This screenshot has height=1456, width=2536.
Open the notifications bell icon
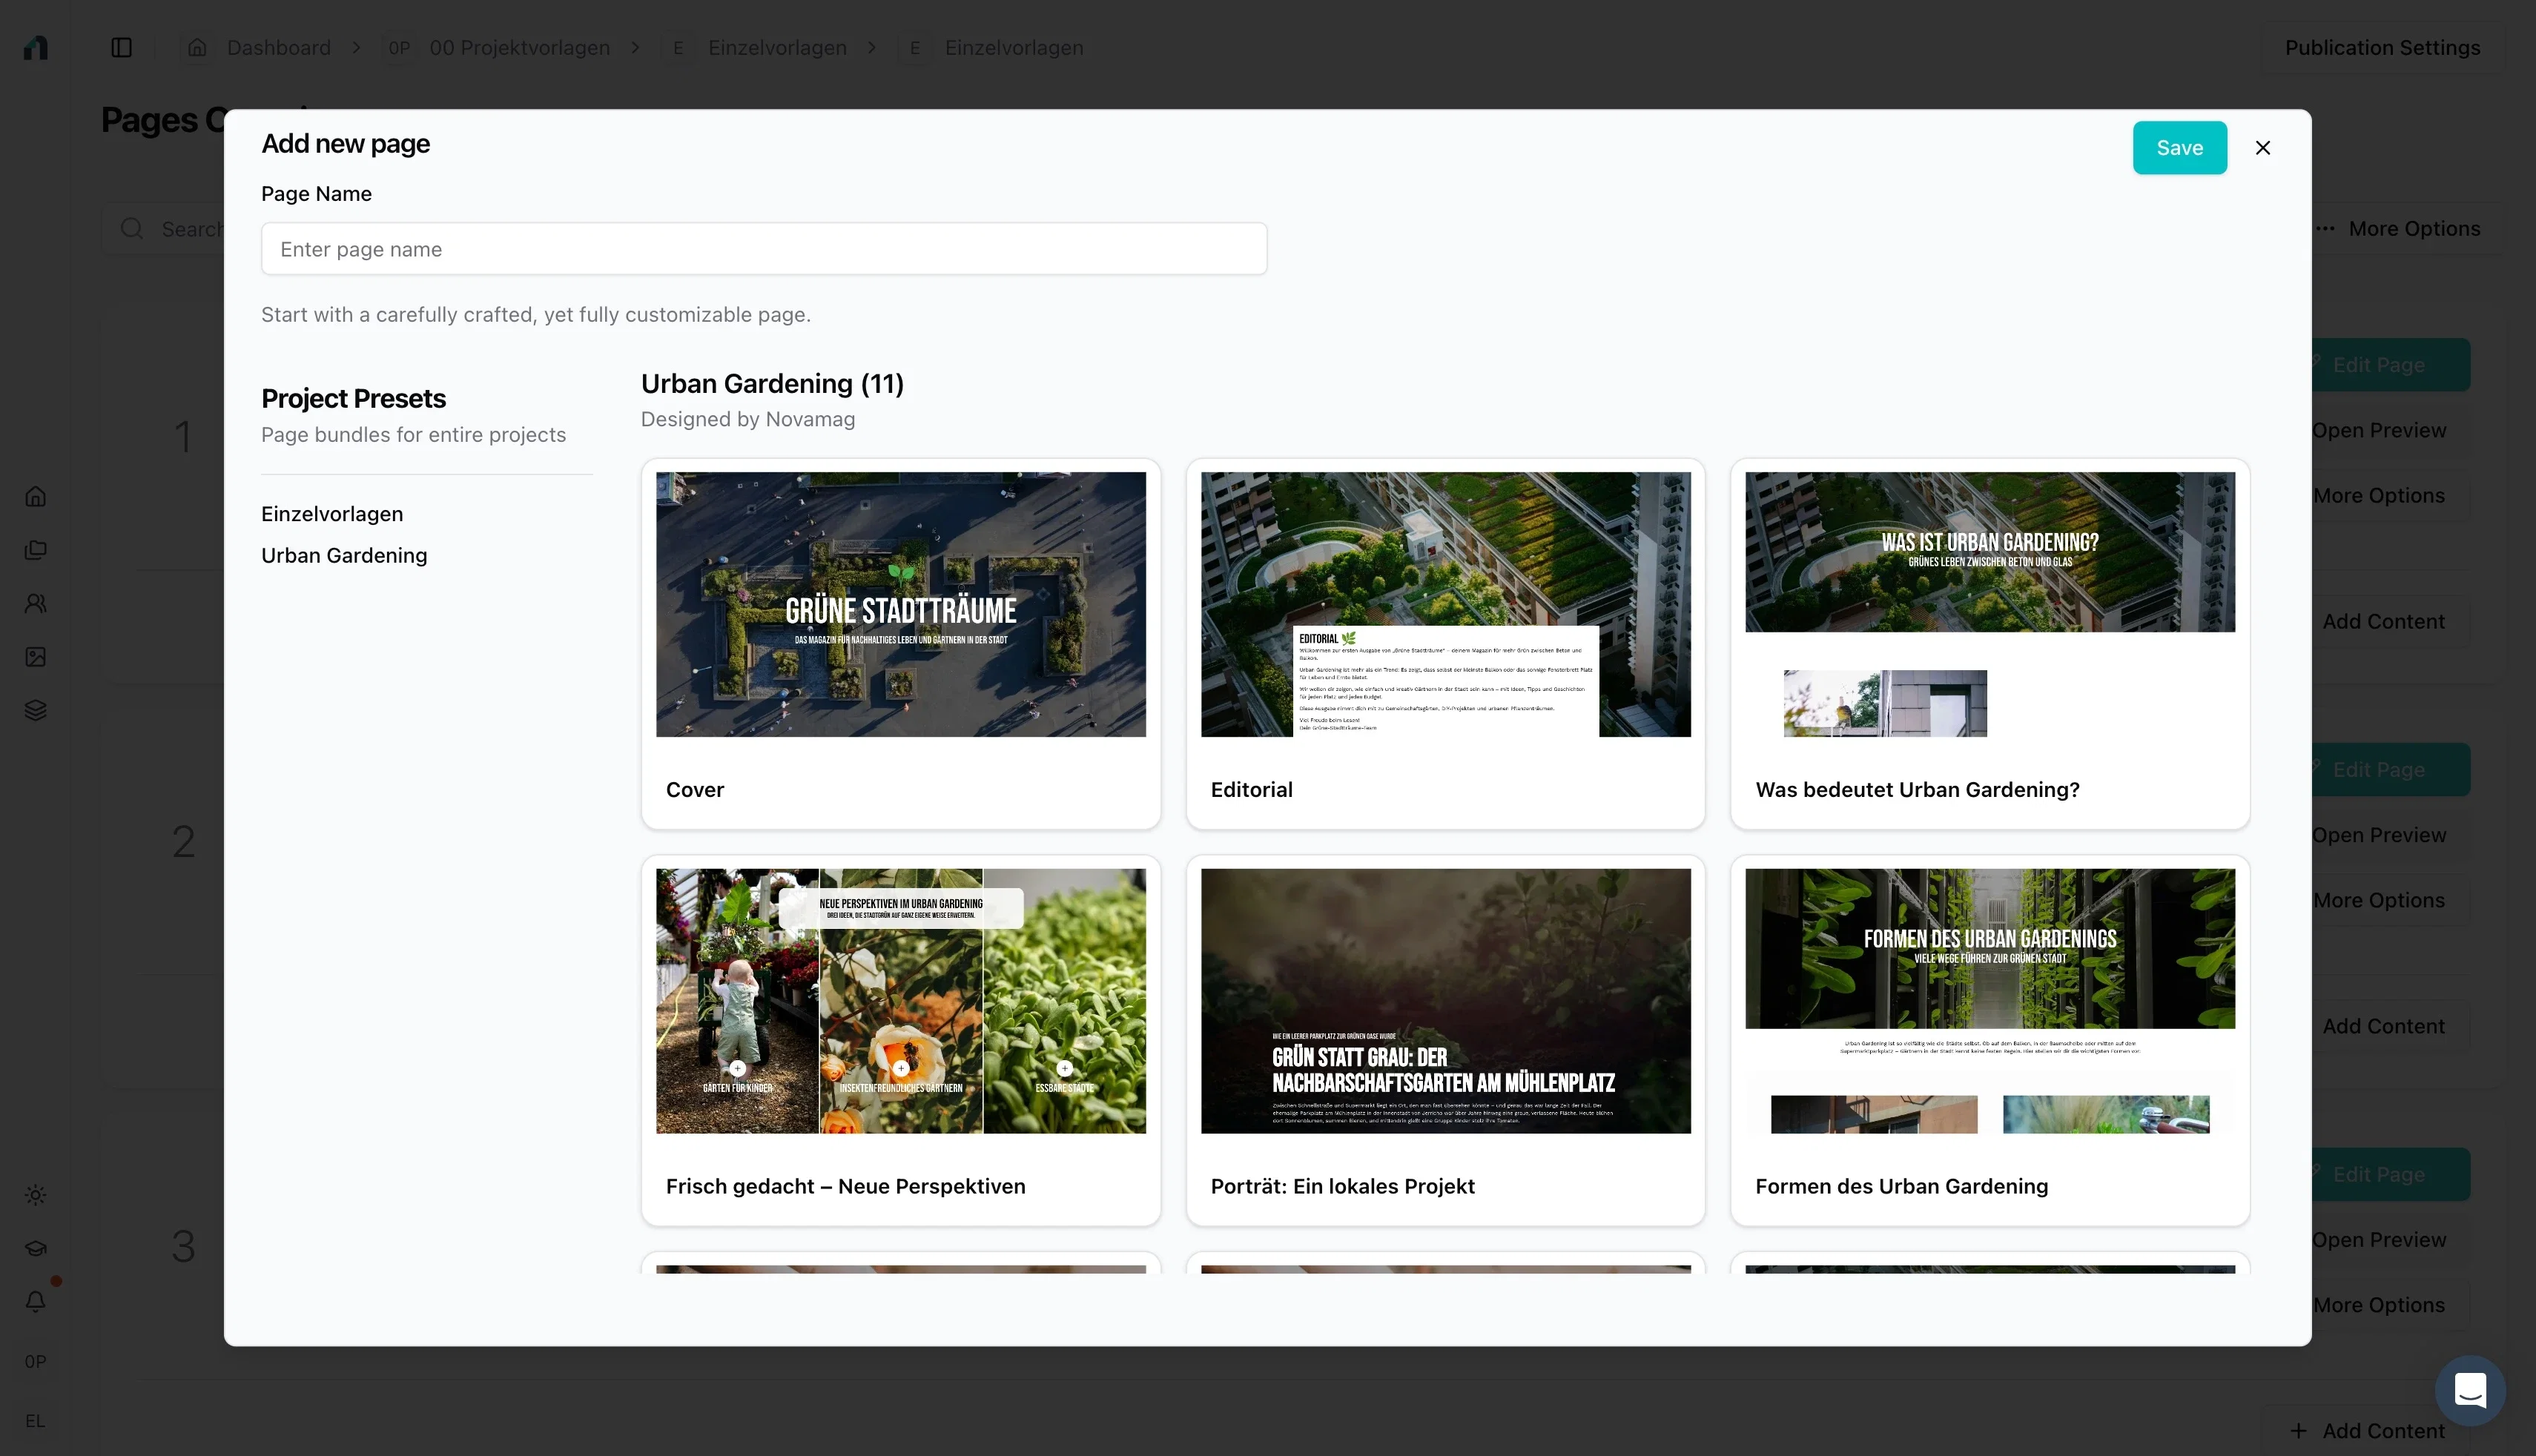(x=36, y=1301)
